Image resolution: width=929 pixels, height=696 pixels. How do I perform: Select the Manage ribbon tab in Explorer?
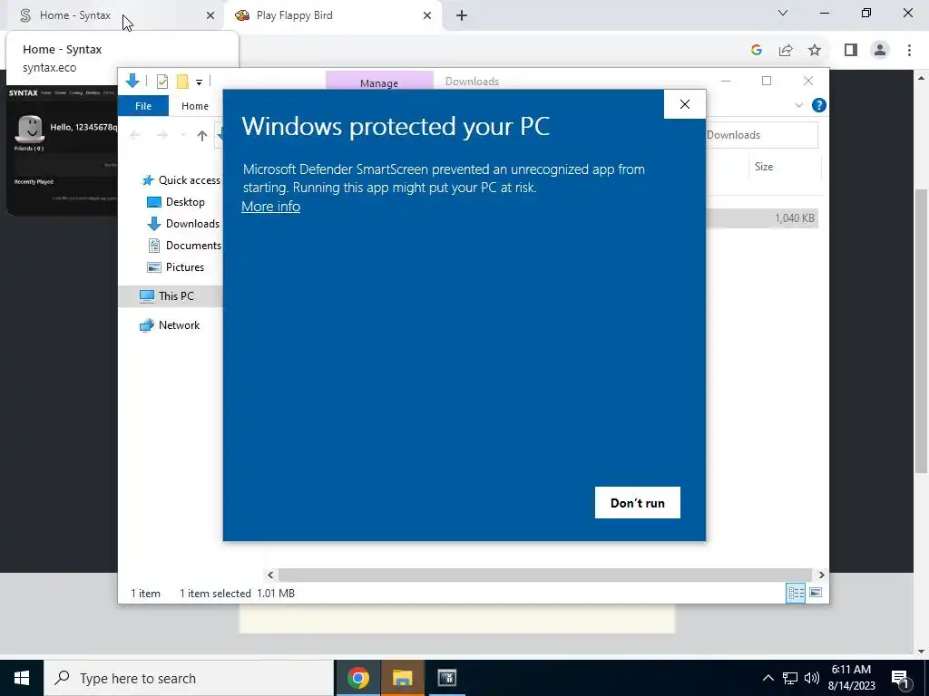coord(379,82)
